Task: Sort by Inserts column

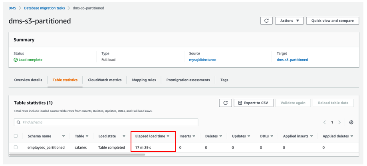Action: tap(194, 136)
